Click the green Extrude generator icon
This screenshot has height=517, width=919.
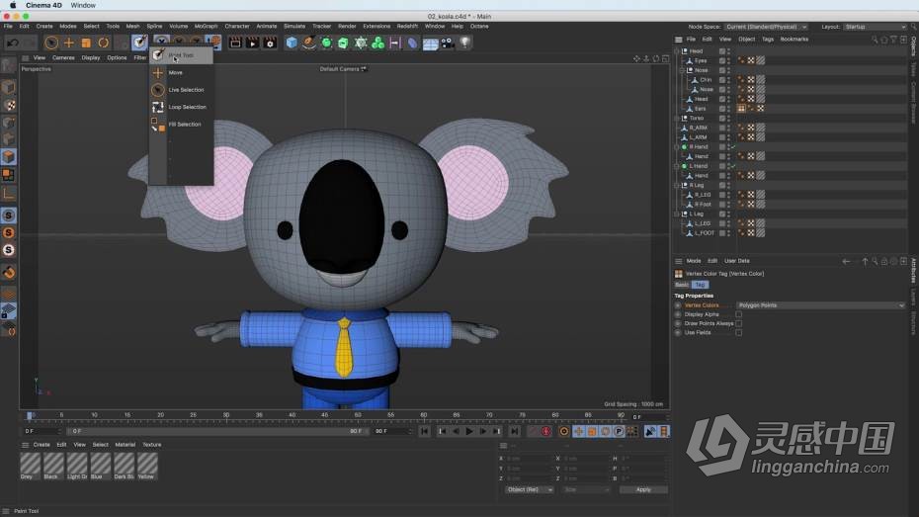[344, 43]
